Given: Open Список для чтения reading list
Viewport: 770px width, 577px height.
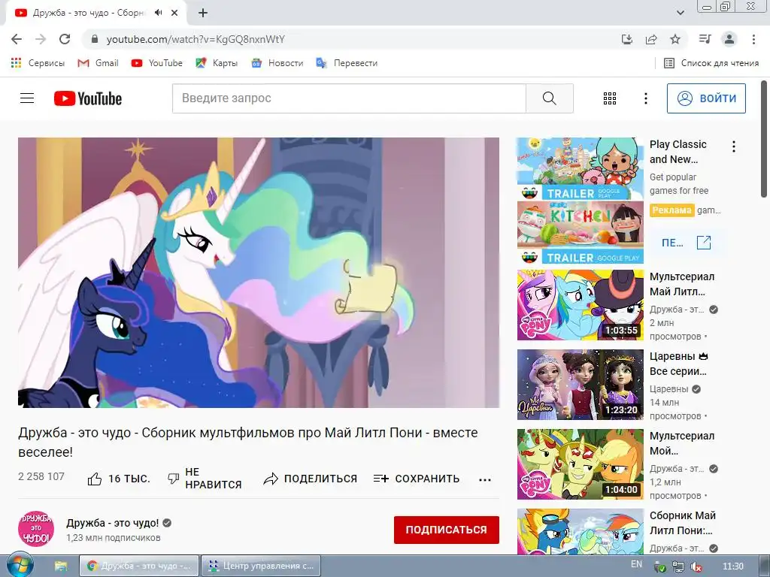Looking at the screenshot, I should pyautogui.click(x=711, y=63).
